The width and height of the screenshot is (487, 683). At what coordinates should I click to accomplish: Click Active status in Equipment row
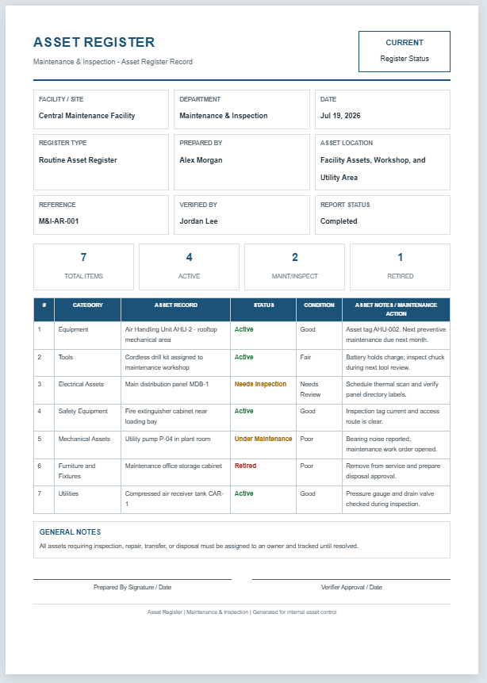244,329
